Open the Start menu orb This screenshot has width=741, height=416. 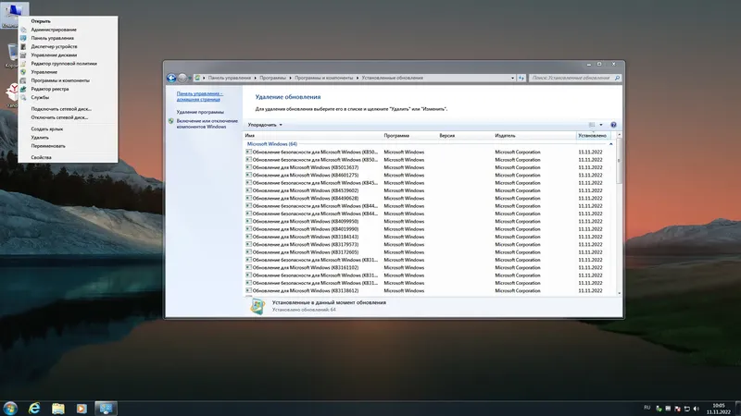pos(10,408)
